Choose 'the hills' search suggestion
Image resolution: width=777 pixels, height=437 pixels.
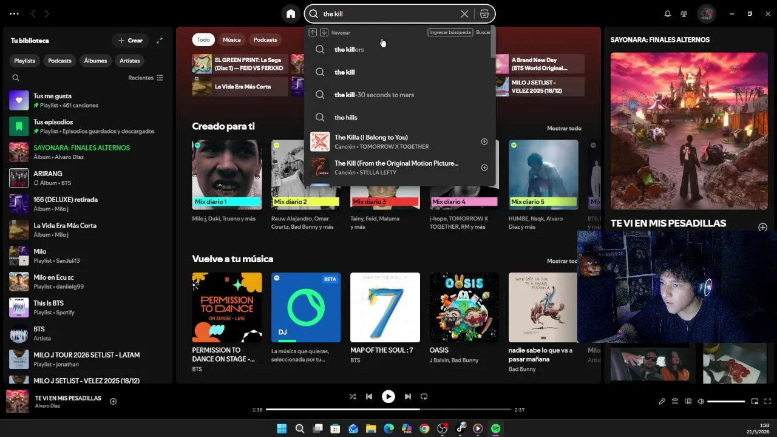click(x=399, y=118)
